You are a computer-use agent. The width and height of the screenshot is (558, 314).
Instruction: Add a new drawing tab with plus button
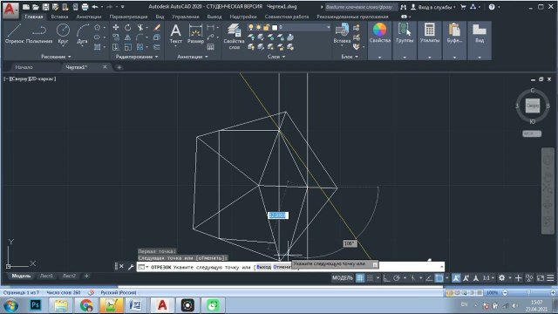(x=119, y=67)
